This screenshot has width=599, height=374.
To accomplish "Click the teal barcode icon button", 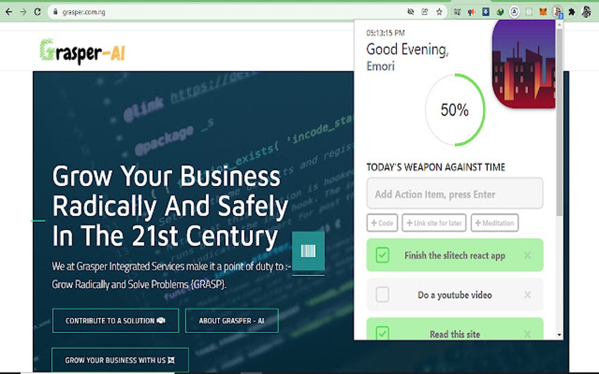I will [308, 251].
